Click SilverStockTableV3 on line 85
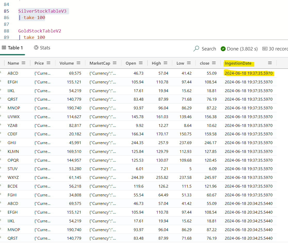288x244 pixels. [x=43, y=11]
